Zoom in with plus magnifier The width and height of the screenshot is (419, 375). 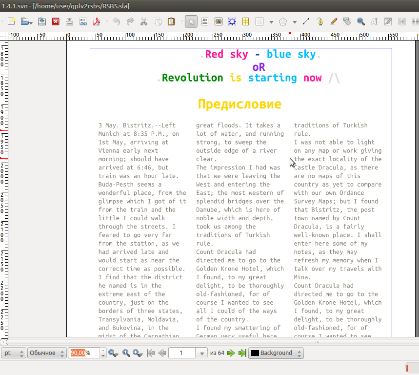click(138, 353)
